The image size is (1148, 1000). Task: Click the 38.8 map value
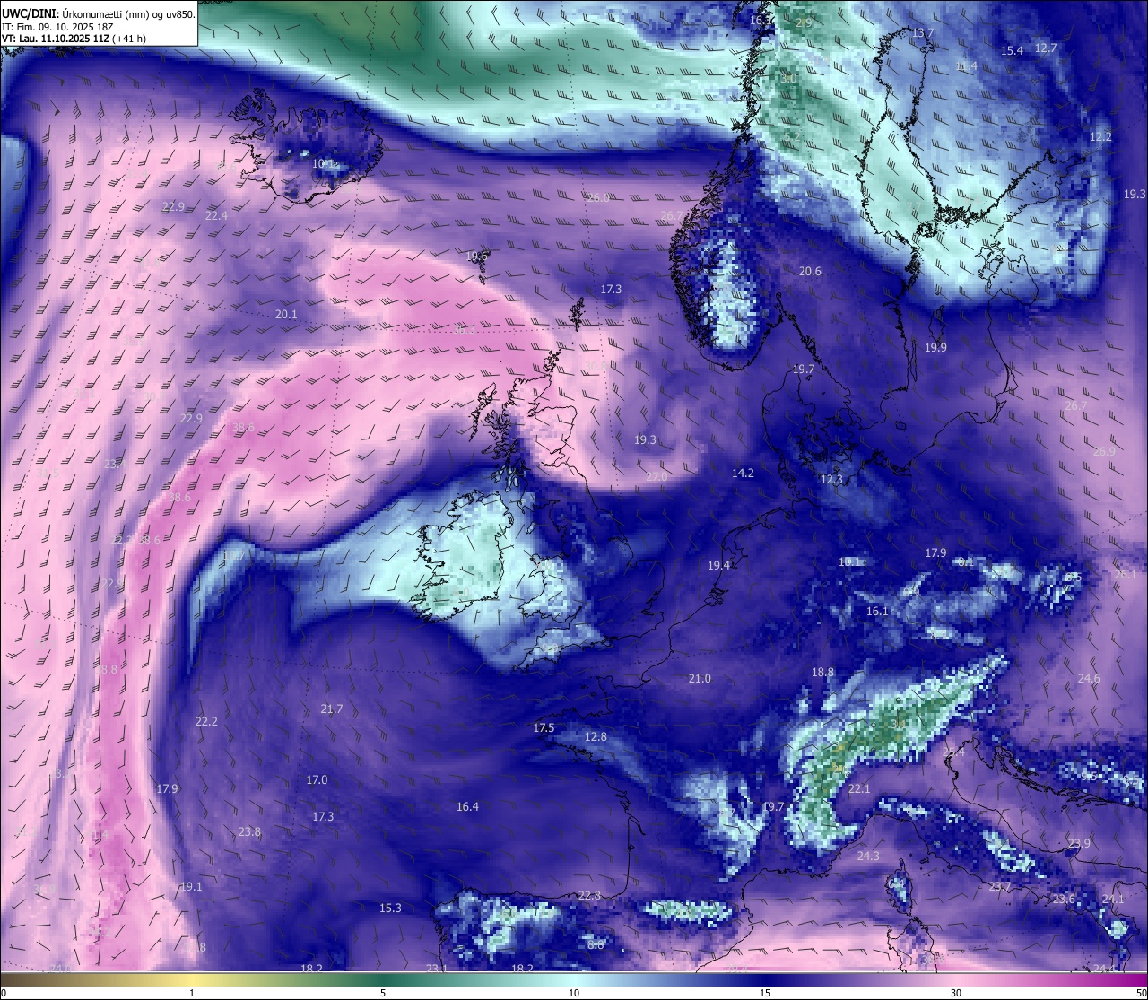point(106,669)
